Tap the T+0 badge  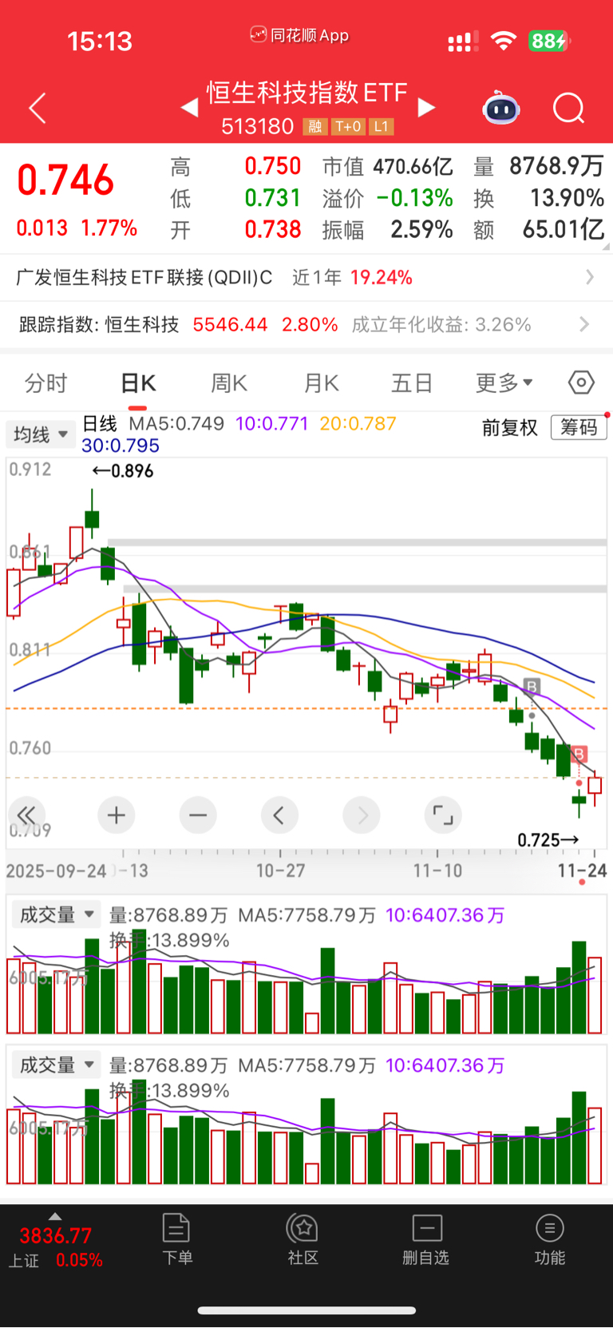pyautogui.click(x=348, y=127)
